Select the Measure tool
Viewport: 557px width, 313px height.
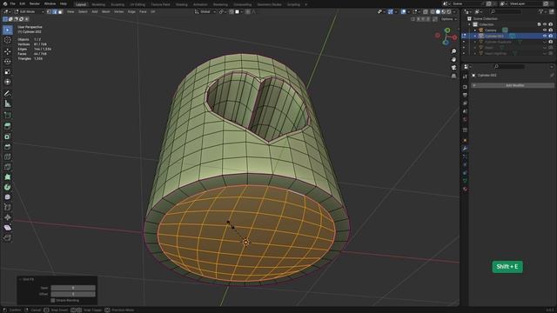(x=8, y=104)
